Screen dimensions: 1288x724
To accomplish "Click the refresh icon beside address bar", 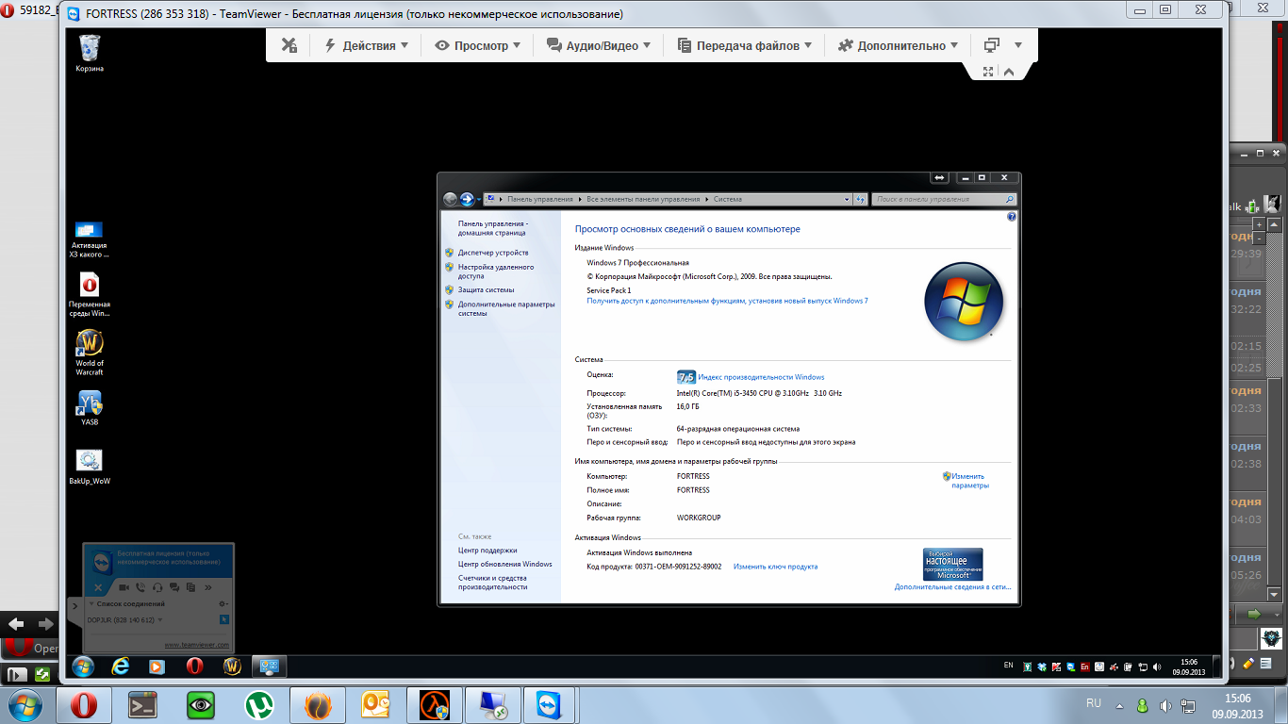I will pyautogui.click(x=861, y=199).
